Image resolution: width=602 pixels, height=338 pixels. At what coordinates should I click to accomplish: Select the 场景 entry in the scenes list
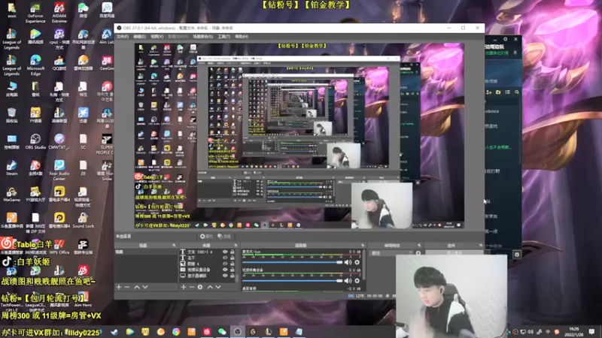coord(146,252)
